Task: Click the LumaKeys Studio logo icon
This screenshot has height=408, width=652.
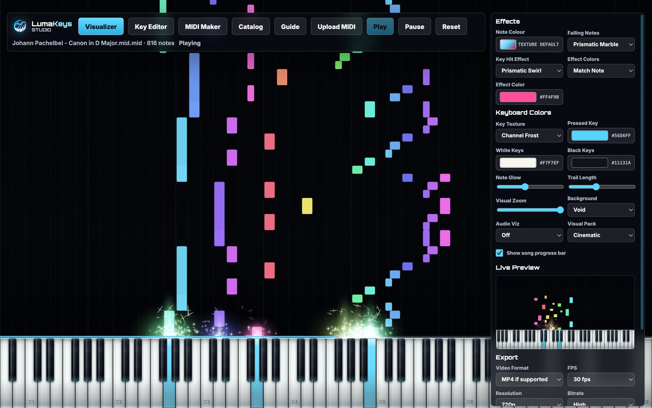Action: [x=20, y=26]
